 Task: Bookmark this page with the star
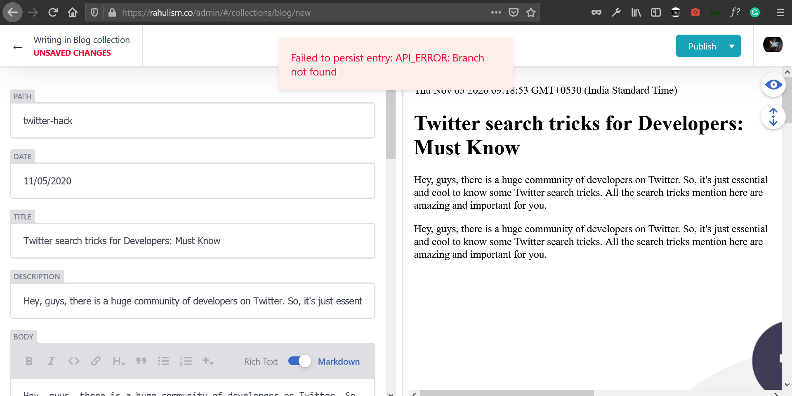click(x=531, y=12)
